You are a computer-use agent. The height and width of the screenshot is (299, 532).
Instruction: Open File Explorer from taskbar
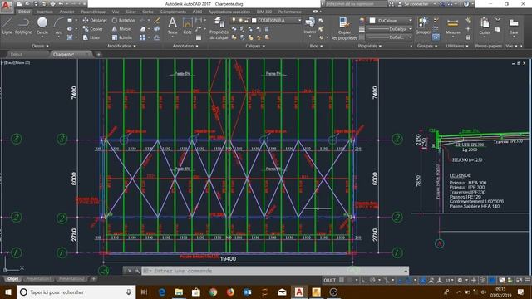pyautogui.click(x=179, y=292)
